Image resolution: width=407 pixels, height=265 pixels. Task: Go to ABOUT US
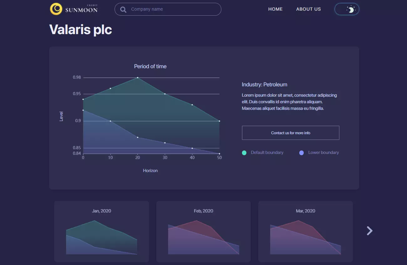pyautogui.click(x=308, y=9)
